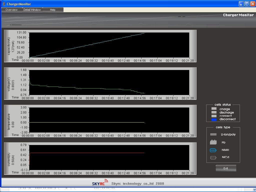256x192 pixels.
Task: Open the Overview menu
Action: [11, 10]
